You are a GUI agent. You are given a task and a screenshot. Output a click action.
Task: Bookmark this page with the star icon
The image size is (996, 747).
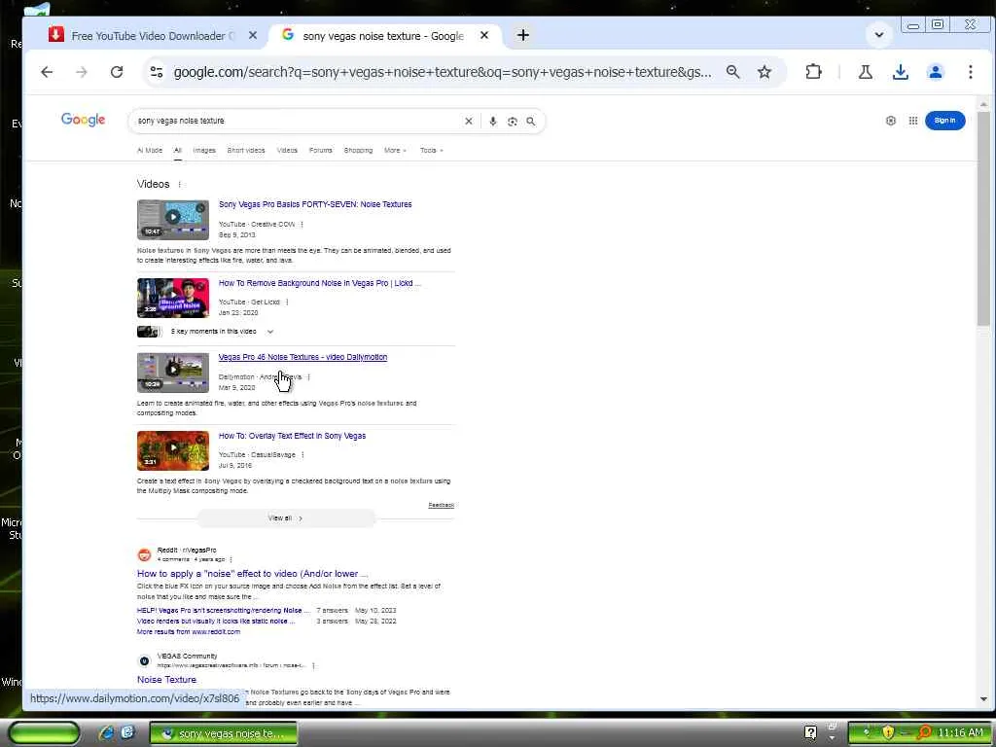tap(765, 72)
